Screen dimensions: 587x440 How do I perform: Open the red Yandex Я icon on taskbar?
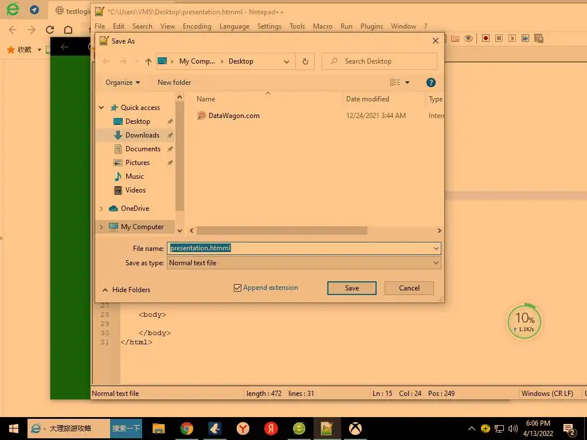[x=271, y=429]
